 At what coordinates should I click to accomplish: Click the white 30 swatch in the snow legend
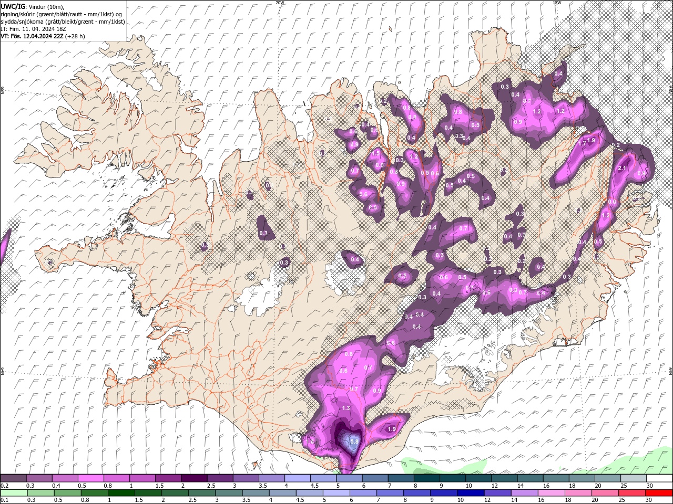coord(659,478)
